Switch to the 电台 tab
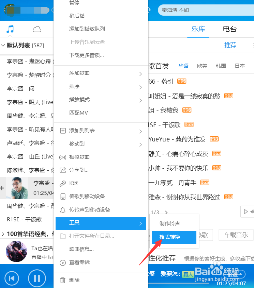 pyautogui.click(x=229, y=29)
